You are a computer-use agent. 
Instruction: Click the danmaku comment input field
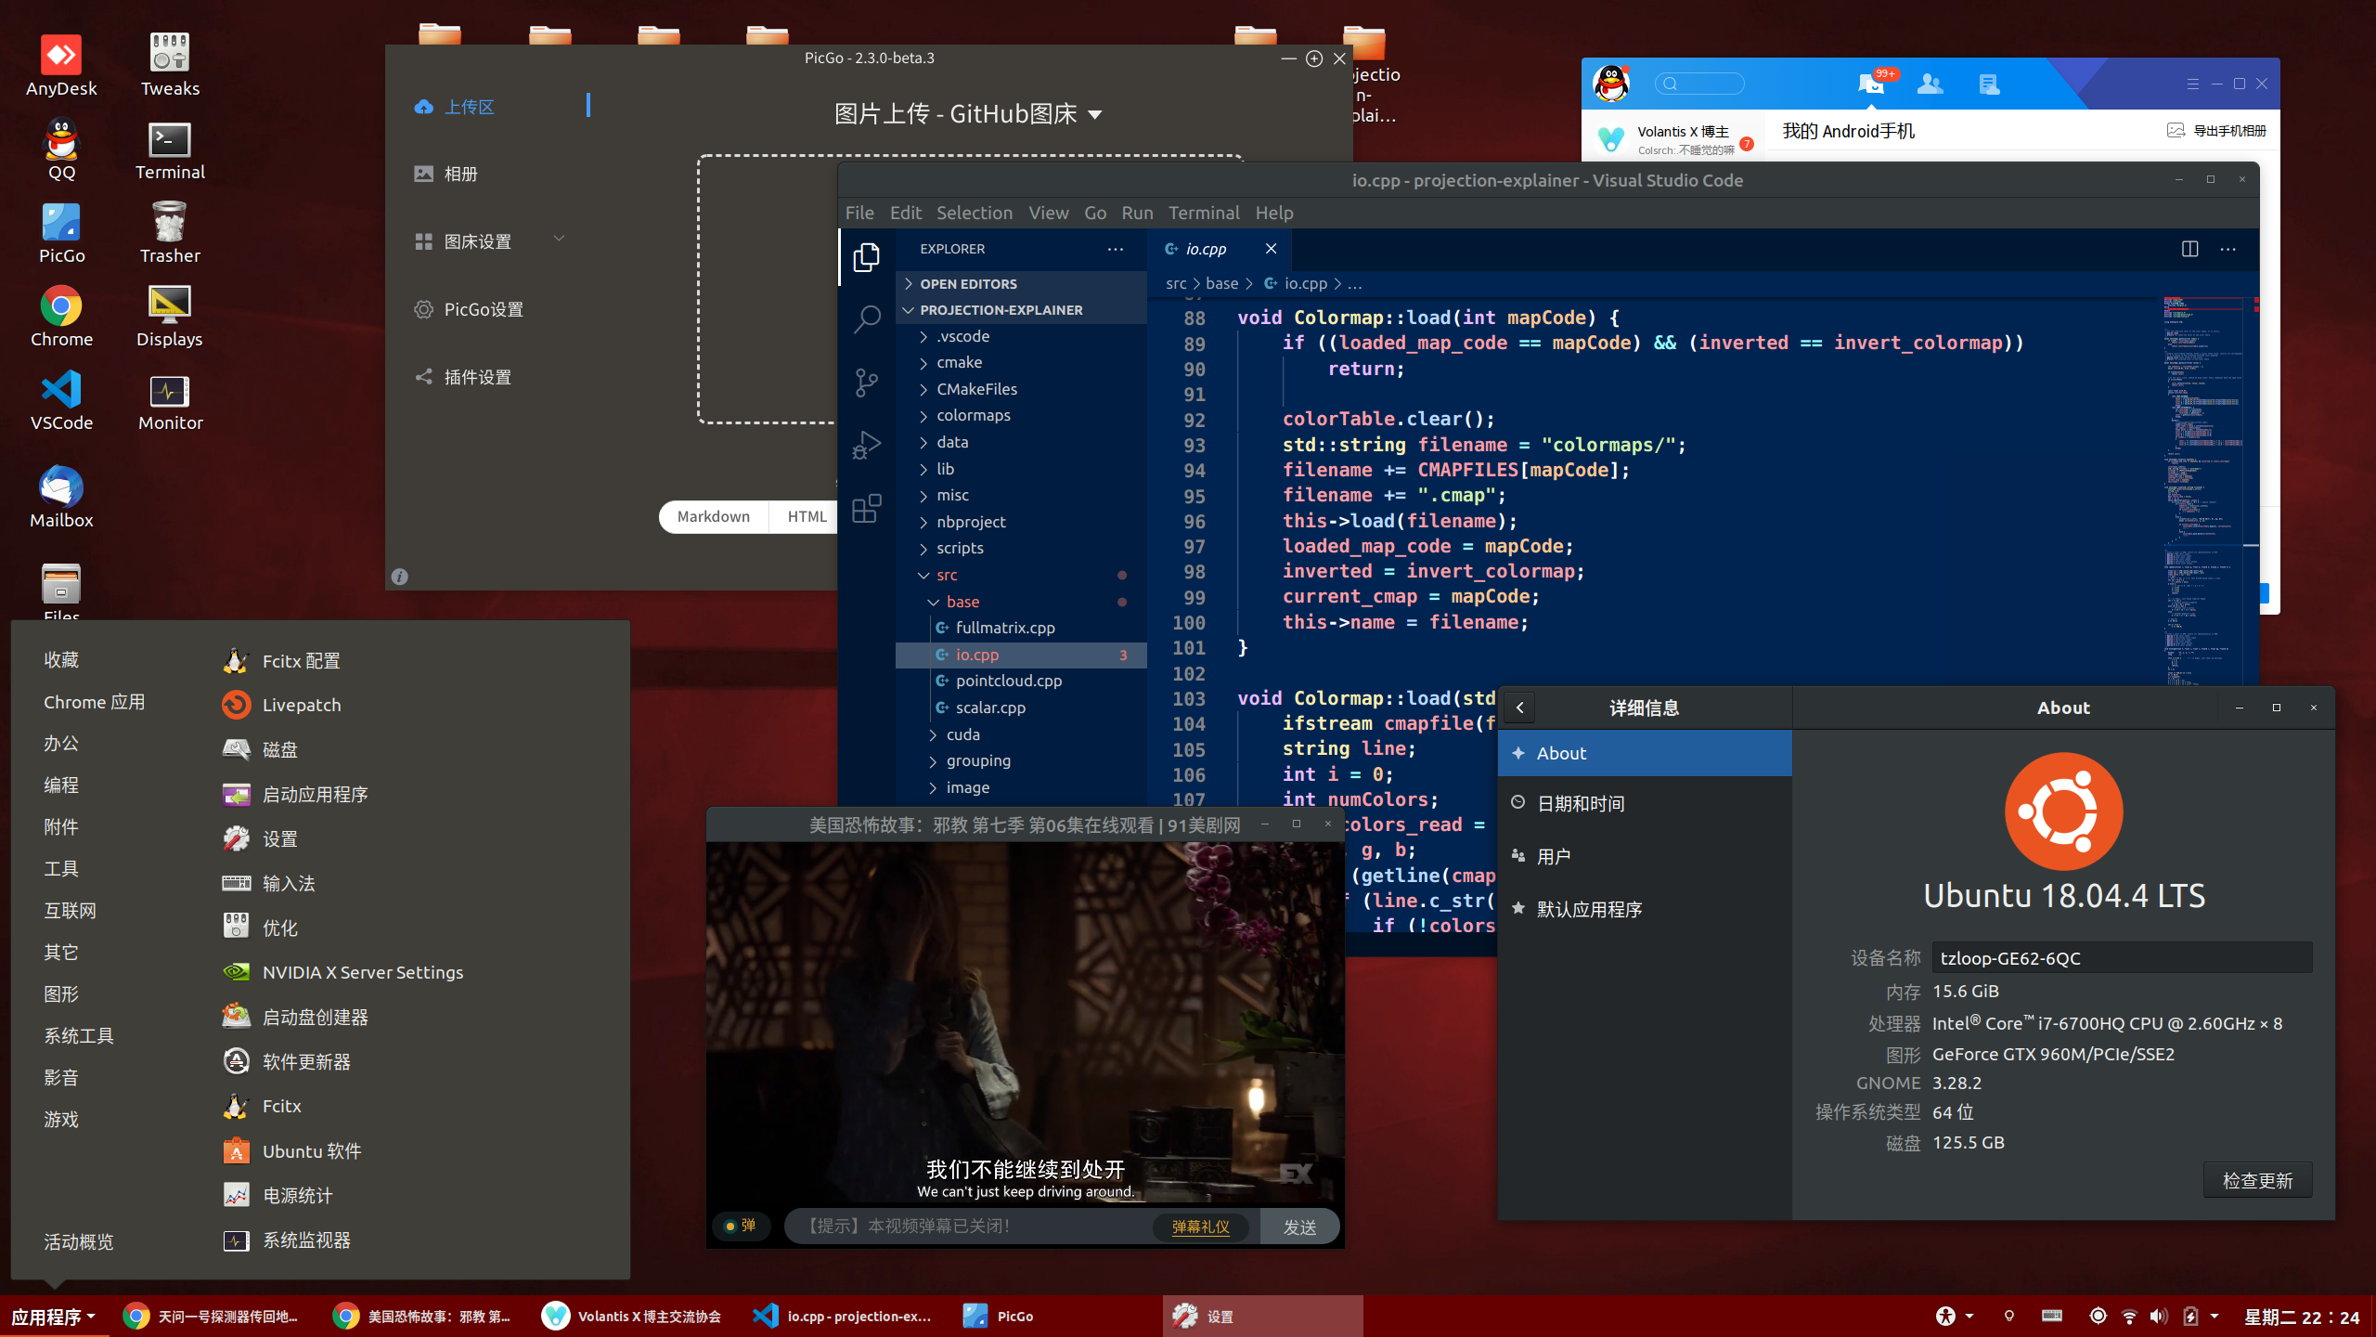[x=984, y=1226]
